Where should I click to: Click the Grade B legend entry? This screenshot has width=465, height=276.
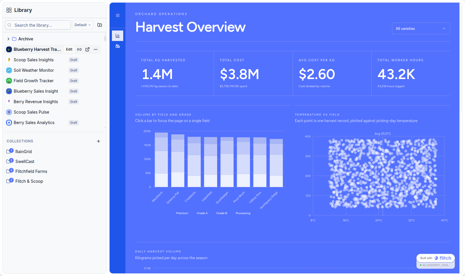221,213
